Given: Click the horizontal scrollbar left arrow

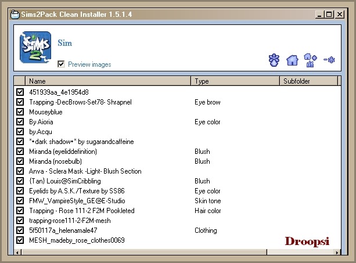Looking at the screenshot, I should [x=17, y=252].
